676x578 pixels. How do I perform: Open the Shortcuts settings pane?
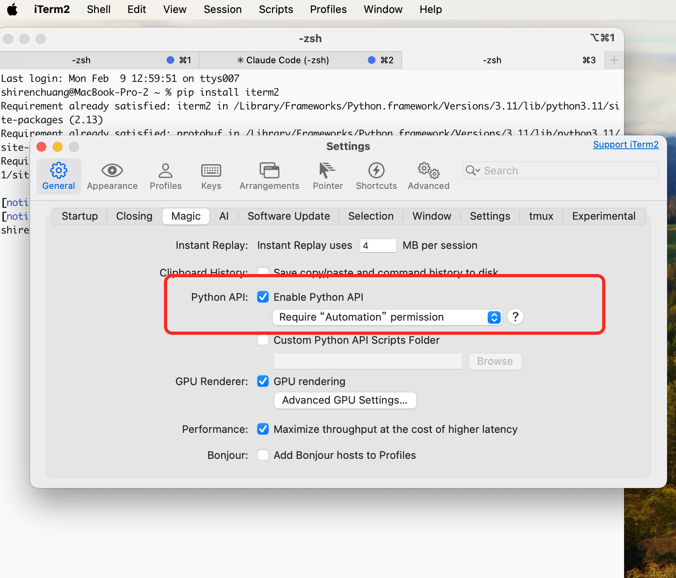point(376,176)
